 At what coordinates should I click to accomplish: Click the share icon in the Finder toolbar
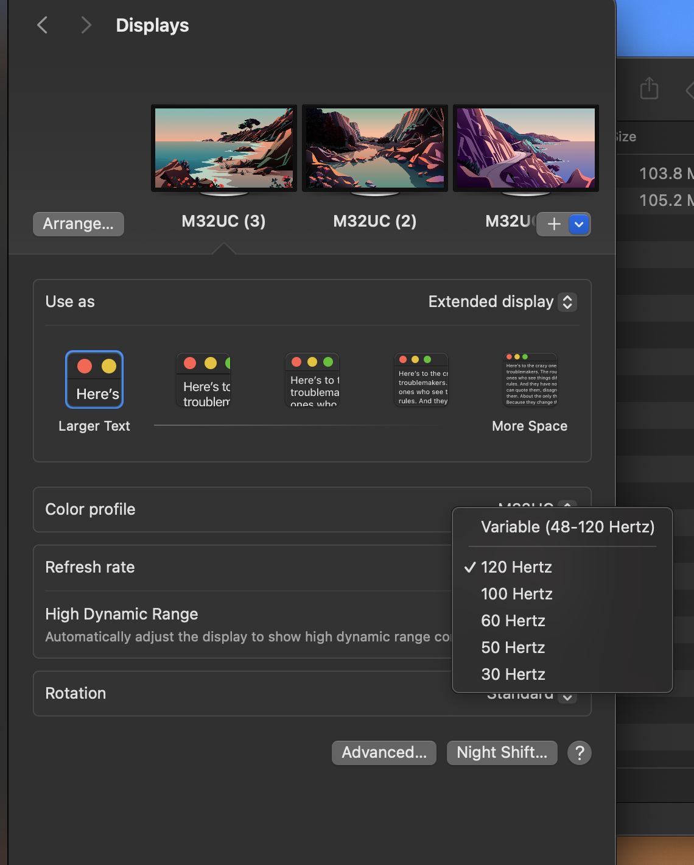coord(649,88)
